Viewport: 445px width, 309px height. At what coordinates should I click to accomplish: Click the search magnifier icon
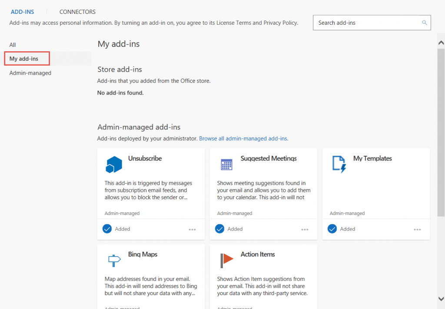click(425, 23)
